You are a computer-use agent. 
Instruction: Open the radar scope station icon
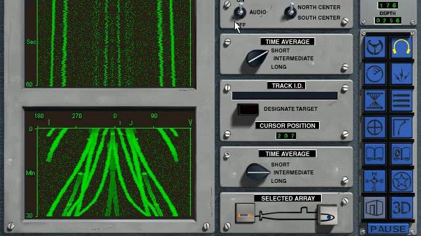[375, 74]
